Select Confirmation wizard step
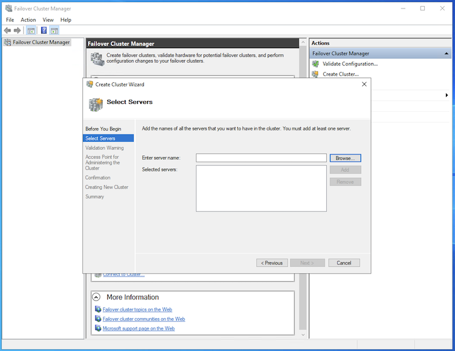The height and width of the screenshot is (351, 455). [97, 178]
